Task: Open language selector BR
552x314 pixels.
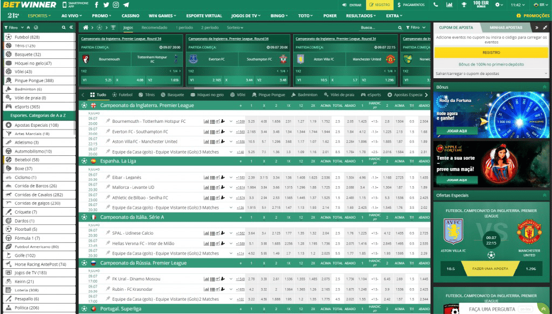Action: coord(541,5)
